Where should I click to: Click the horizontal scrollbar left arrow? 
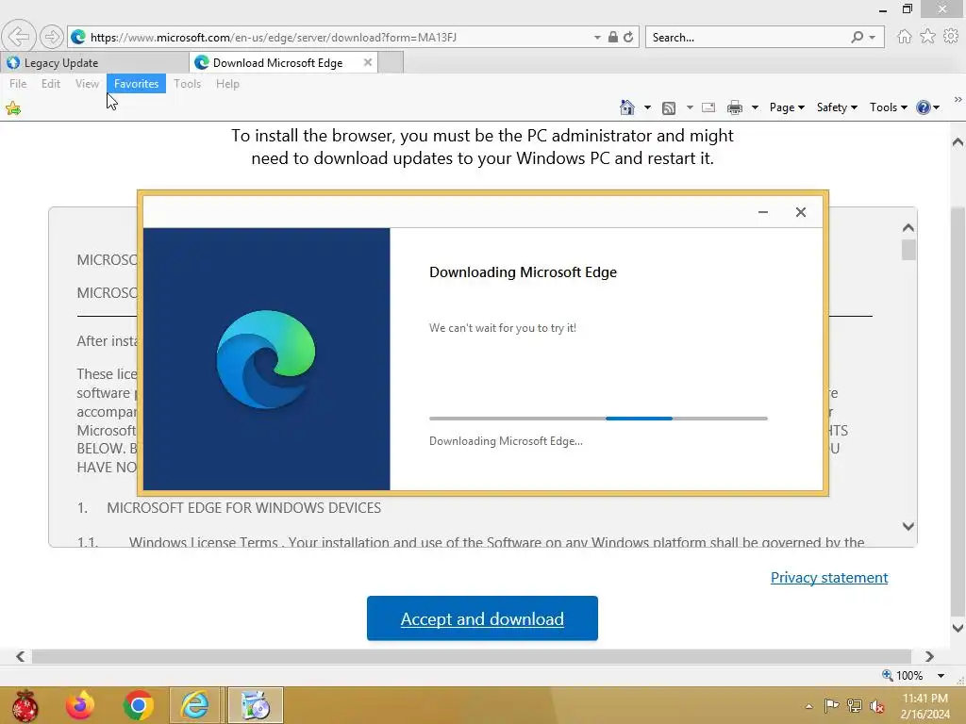[x=21, y=656]
